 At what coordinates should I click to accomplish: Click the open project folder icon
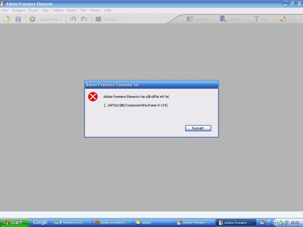tap(7, 19)
